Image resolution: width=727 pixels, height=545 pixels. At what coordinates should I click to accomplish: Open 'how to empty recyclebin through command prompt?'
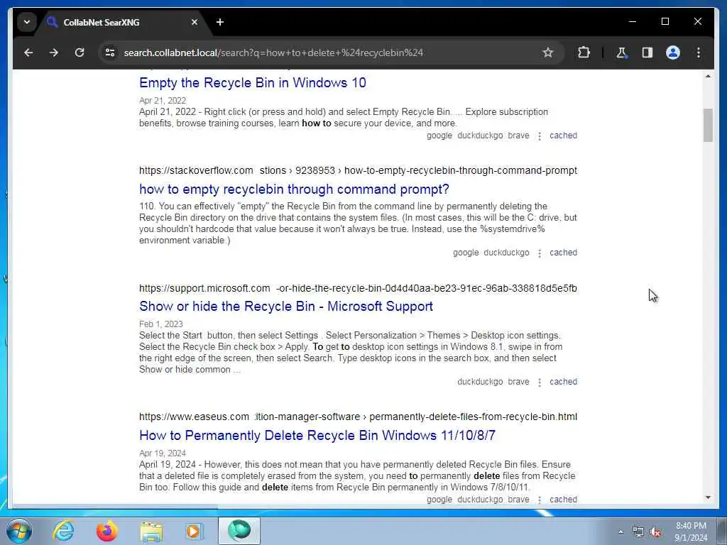[294, 189]
